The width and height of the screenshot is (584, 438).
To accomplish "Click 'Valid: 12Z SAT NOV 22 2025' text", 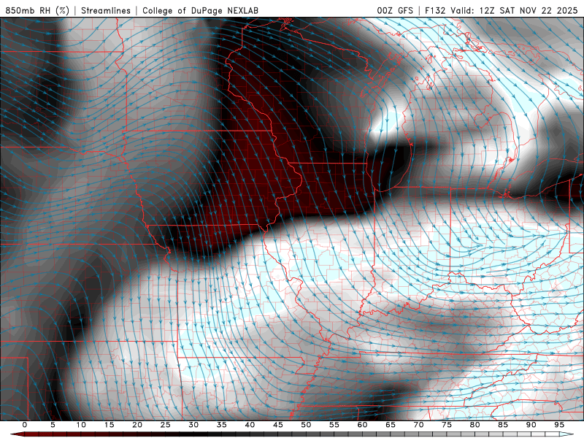I will pyautogui.click(x=515, y=10).
